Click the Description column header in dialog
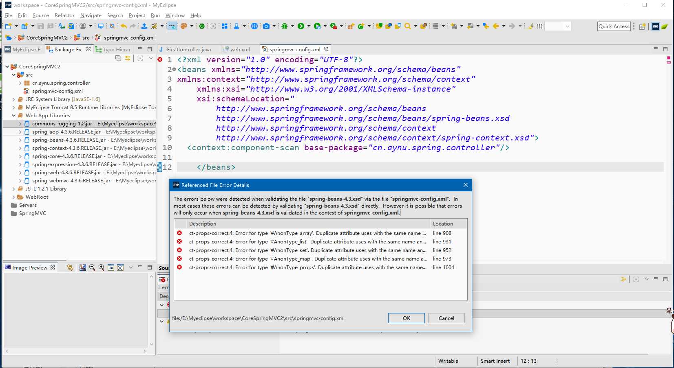This screenshot has width=674, height=368. click(308, 223)
